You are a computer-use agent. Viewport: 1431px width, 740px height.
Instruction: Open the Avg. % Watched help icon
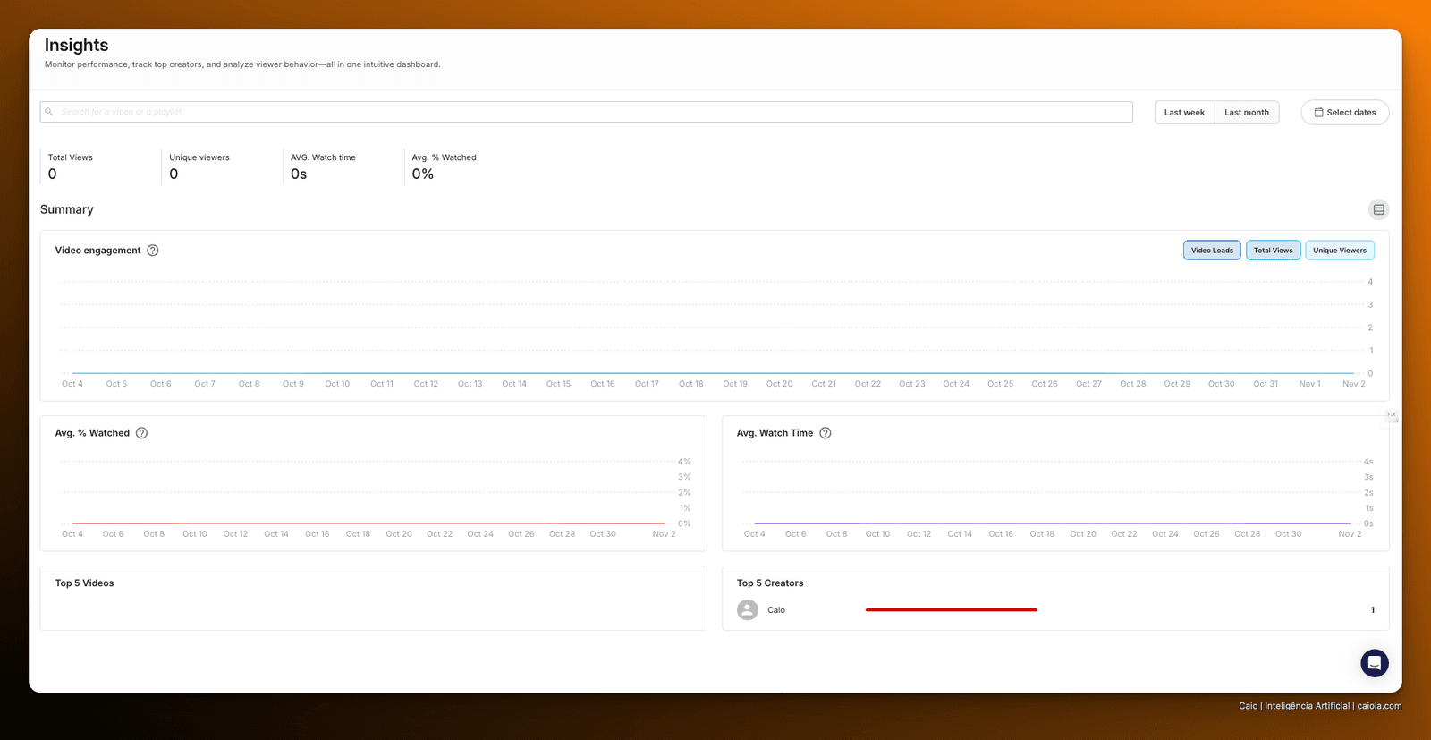tap(141, 433)
